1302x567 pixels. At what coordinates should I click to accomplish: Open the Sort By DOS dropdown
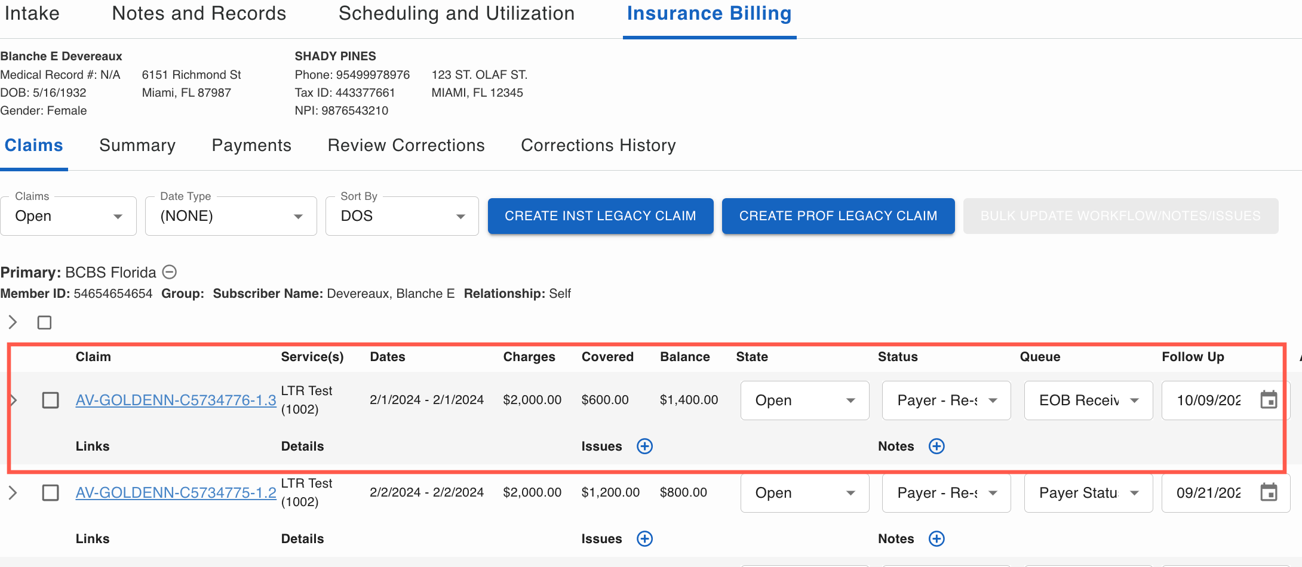pyautogui.click(x=402, y=216)
